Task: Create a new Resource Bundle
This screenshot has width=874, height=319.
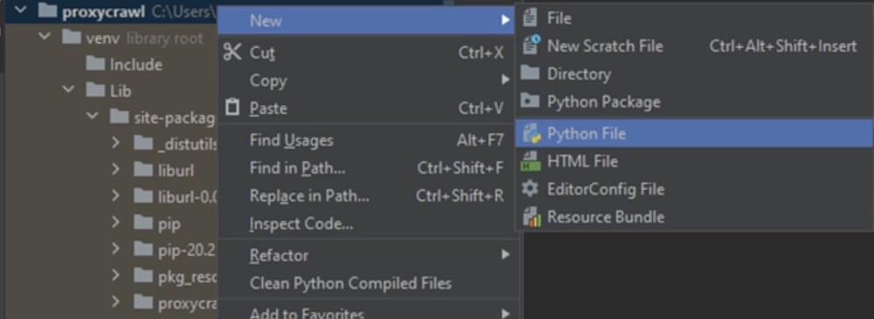Action: pos(694,217)
